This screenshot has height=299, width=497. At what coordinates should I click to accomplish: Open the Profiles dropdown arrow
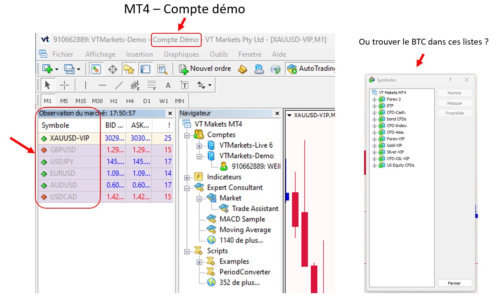78,70
